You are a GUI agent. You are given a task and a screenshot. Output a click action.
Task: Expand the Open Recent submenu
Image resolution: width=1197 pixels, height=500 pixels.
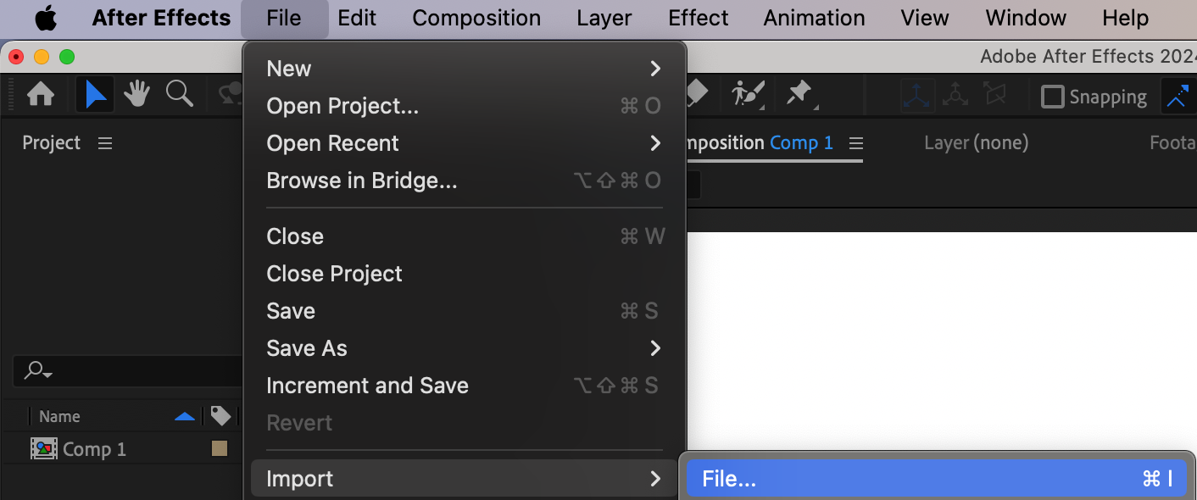464,143
